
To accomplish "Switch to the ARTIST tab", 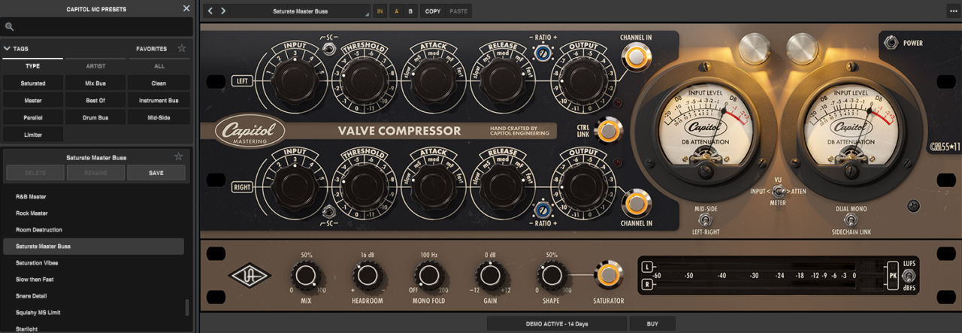I will tap(95, 66).
